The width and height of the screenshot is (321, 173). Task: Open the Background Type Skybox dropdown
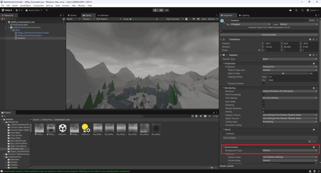(x=290, y=150)
